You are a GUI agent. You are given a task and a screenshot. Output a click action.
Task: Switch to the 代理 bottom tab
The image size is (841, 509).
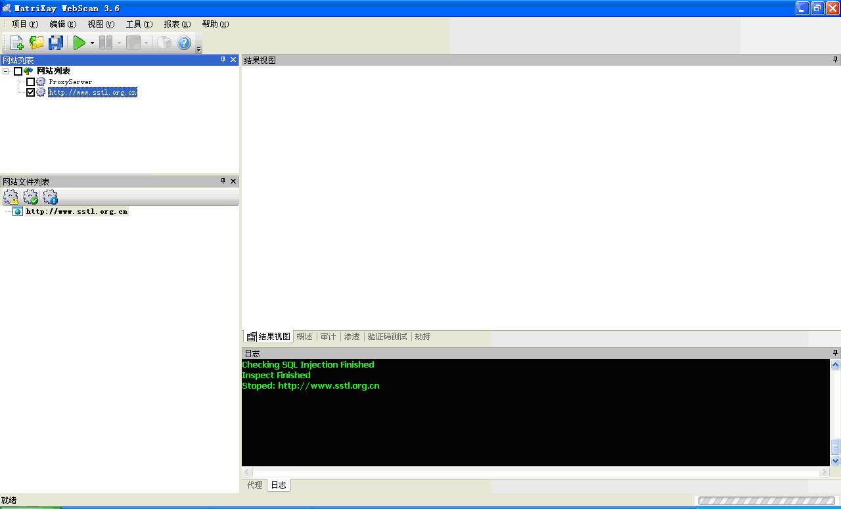click(255, 485)
